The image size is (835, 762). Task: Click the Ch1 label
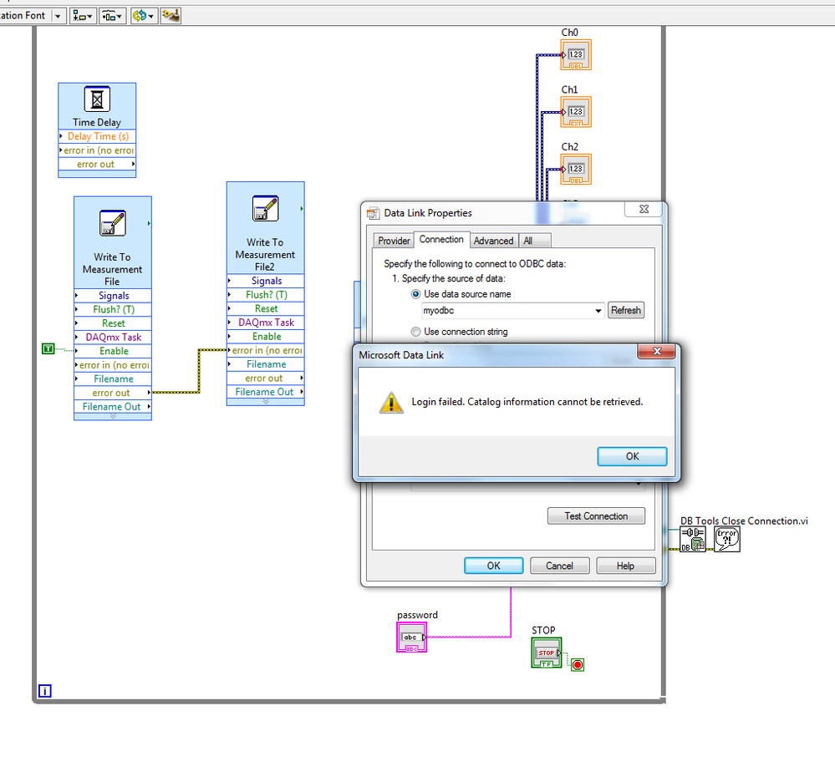click(569, 89)
